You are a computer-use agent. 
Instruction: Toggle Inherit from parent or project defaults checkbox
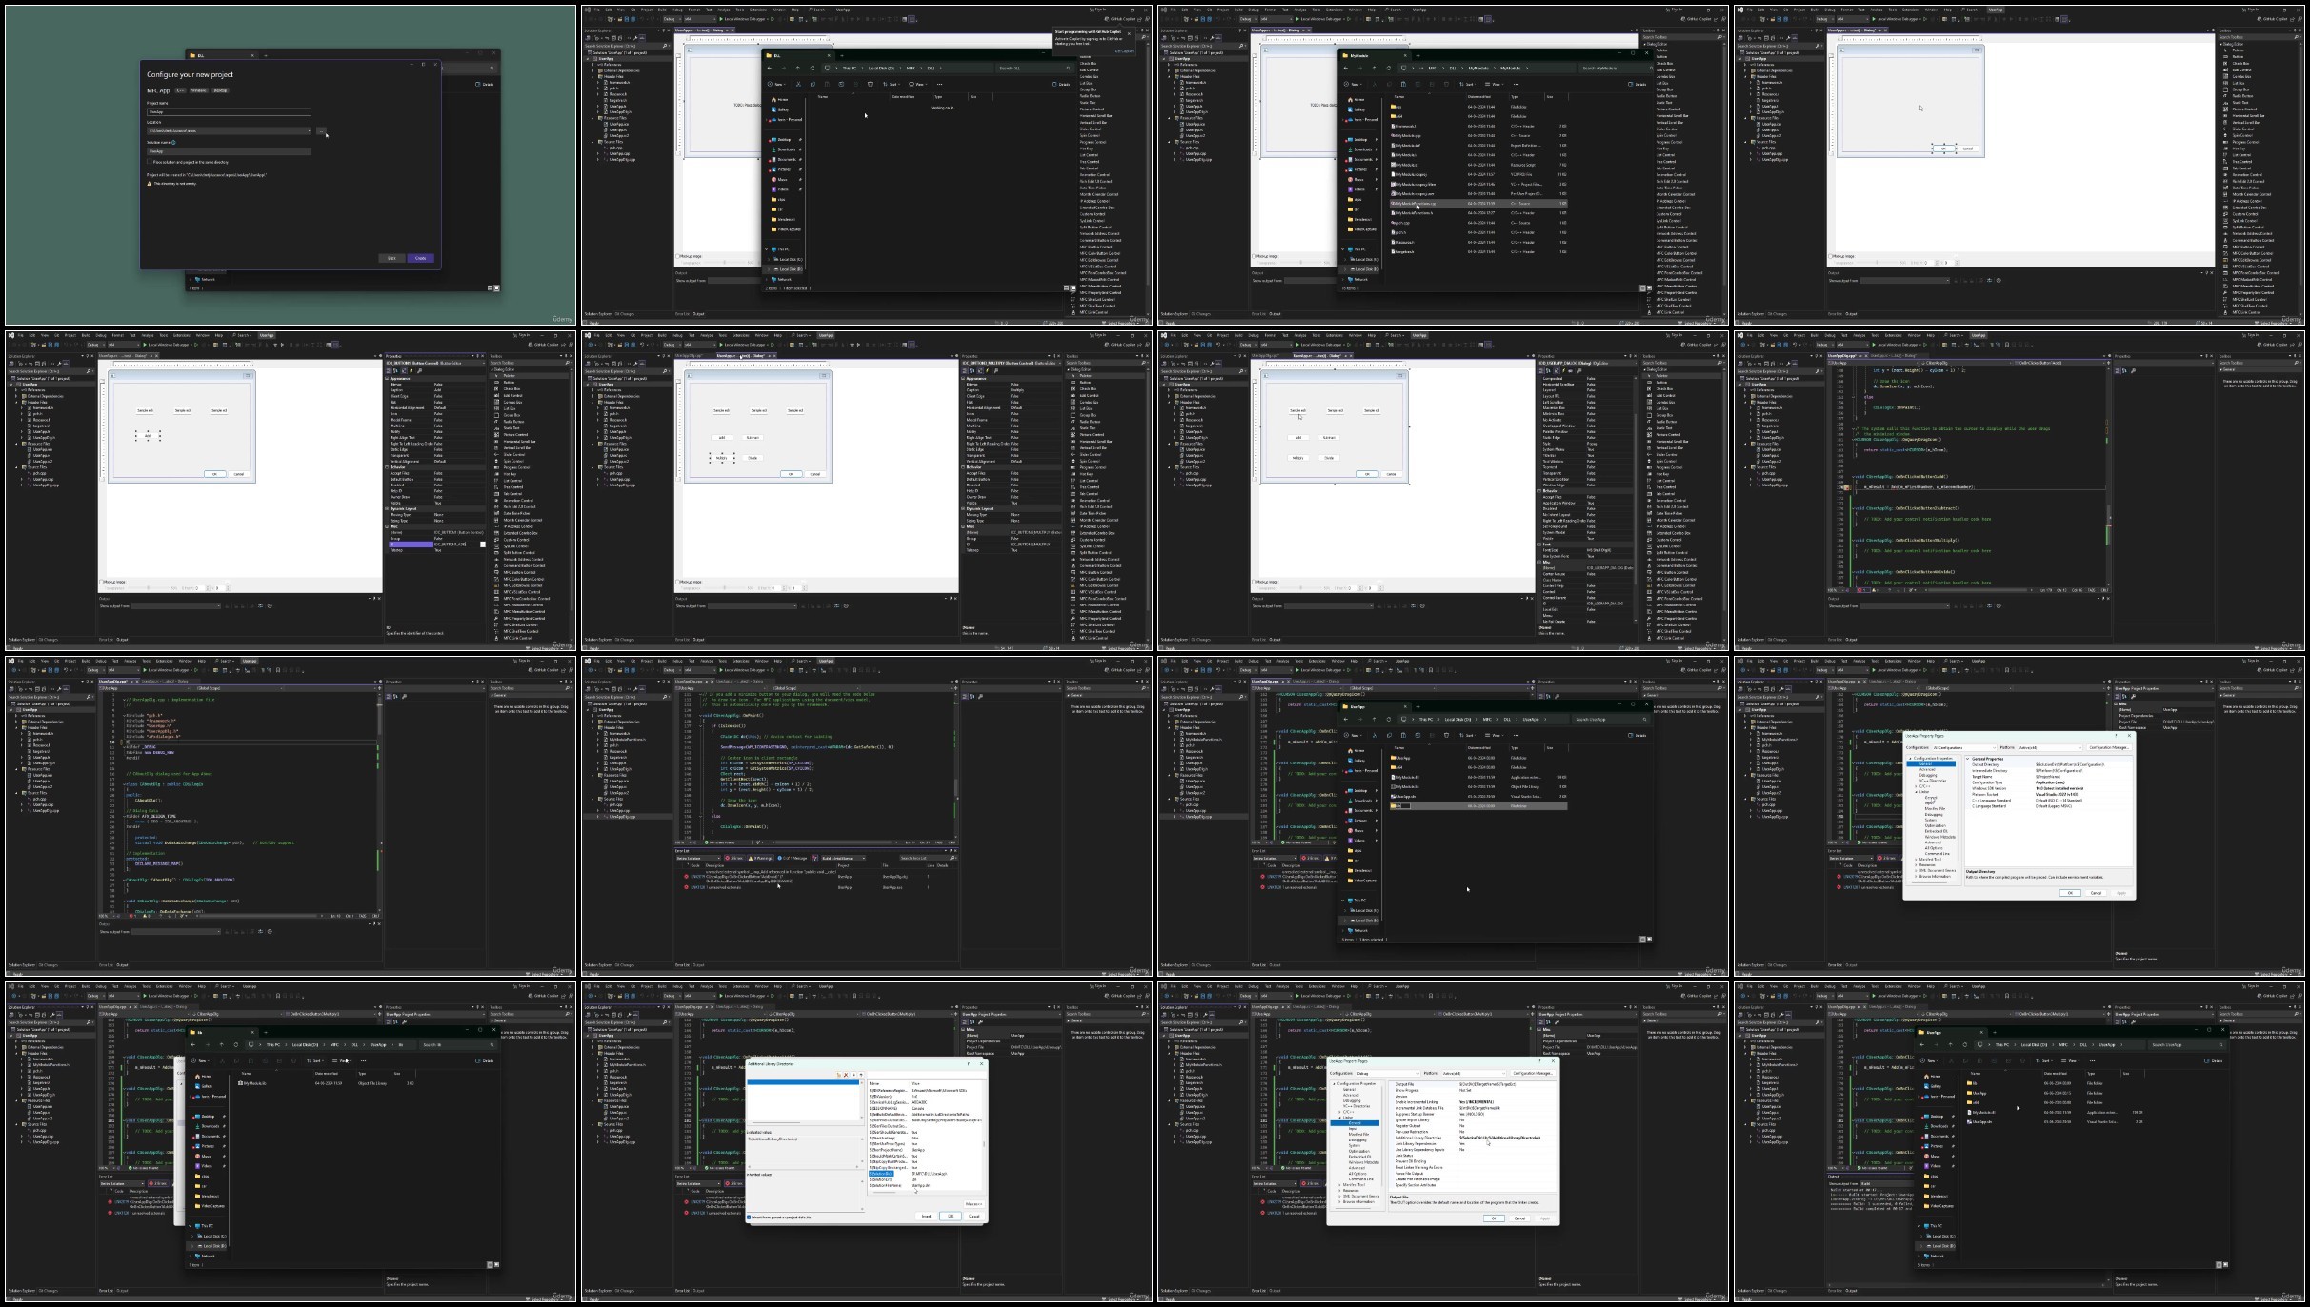click(749, 1218)
